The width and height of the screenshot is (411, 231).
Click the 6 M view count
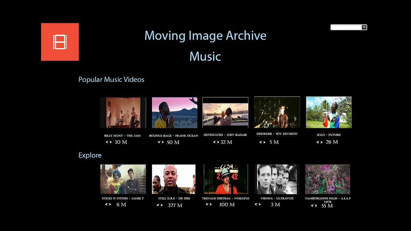(121, 205)
